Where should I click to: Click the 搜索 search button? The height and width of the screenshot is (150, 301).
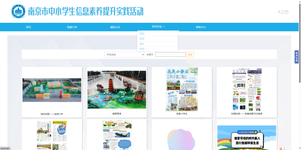point(190,55)
